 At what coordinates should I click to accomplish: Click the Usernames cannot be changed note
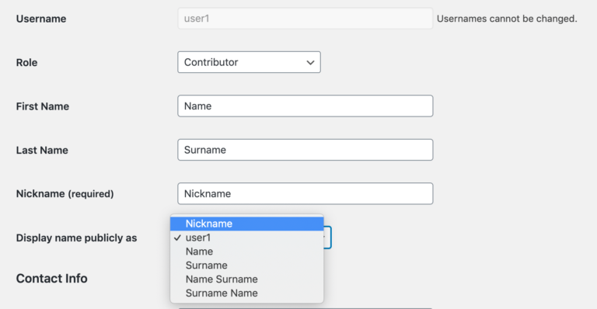[x=507, y=19]
